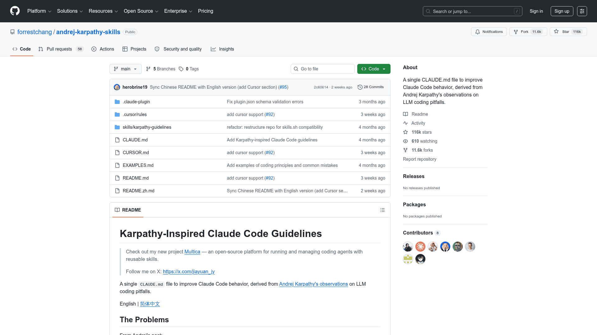
Task: Open commit hash 2c60614
Action: coord(321,87)
